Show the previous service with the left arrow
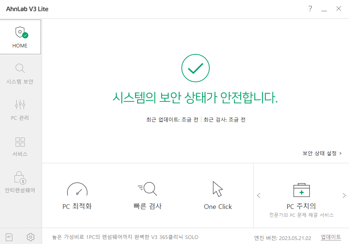Image resolution: width=349 pixels, height=244 pixels. pyautogui.click(x=259, y=195)
